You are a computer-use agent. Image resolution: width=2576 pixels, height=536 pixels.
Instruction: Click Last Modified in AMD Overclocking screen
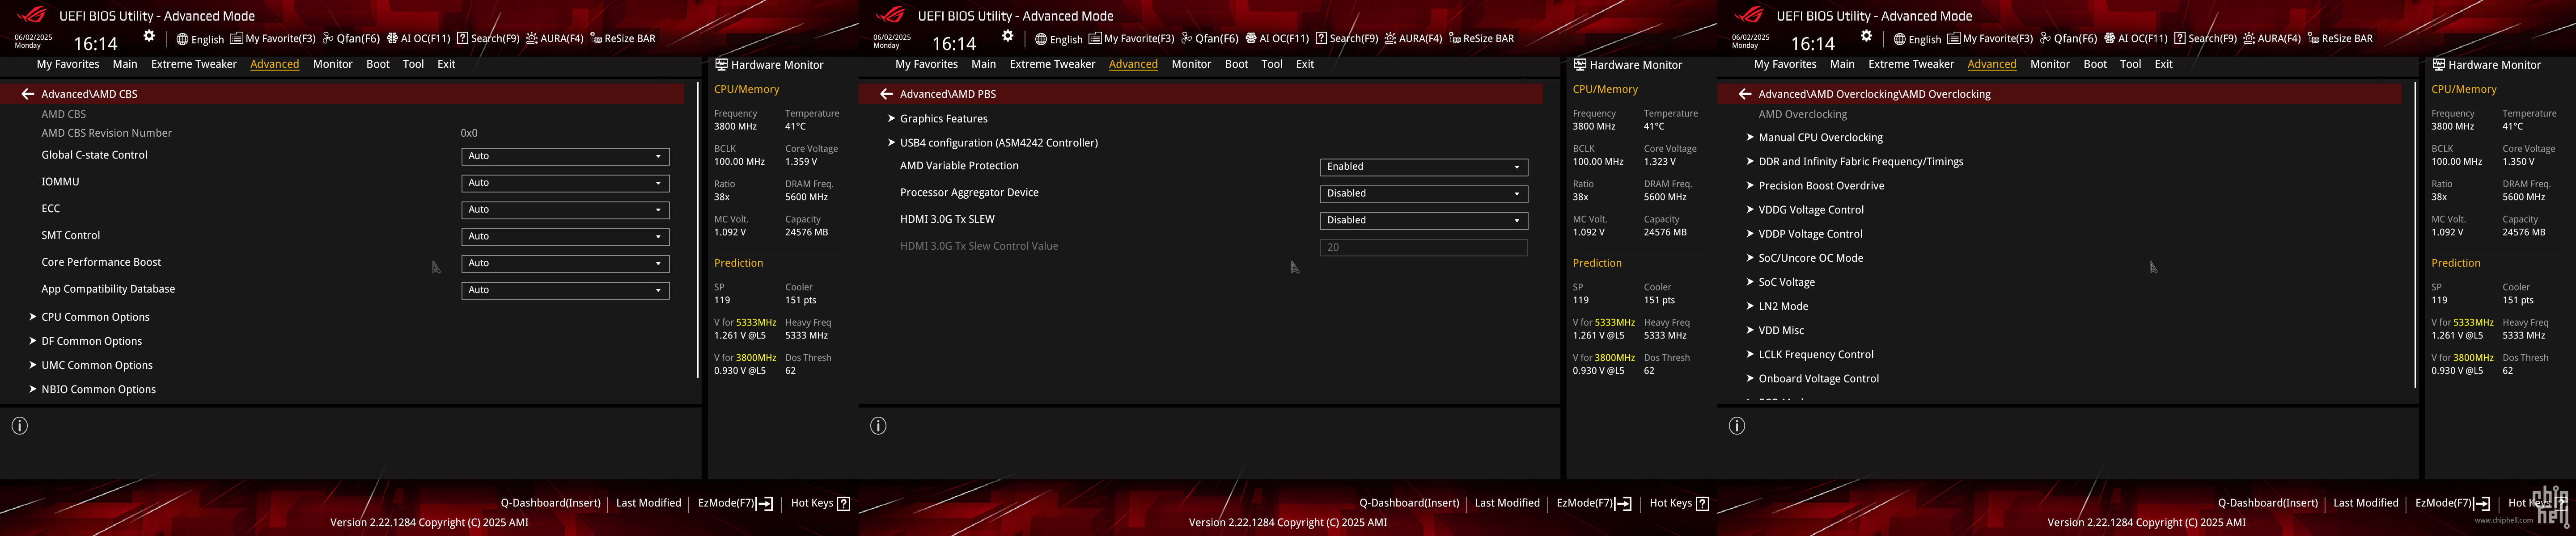[x=2366, y=503]
